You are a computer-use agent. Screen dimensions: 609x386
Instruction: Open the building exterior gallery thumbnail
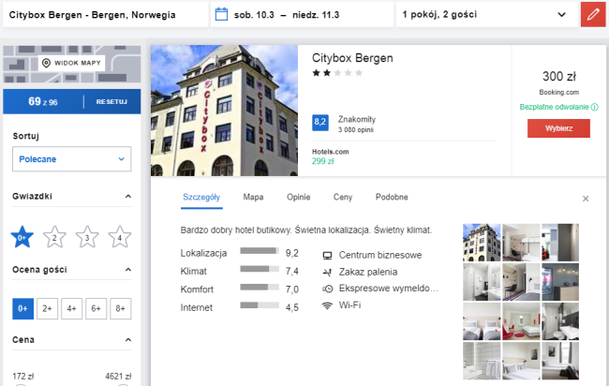point(482,243)
